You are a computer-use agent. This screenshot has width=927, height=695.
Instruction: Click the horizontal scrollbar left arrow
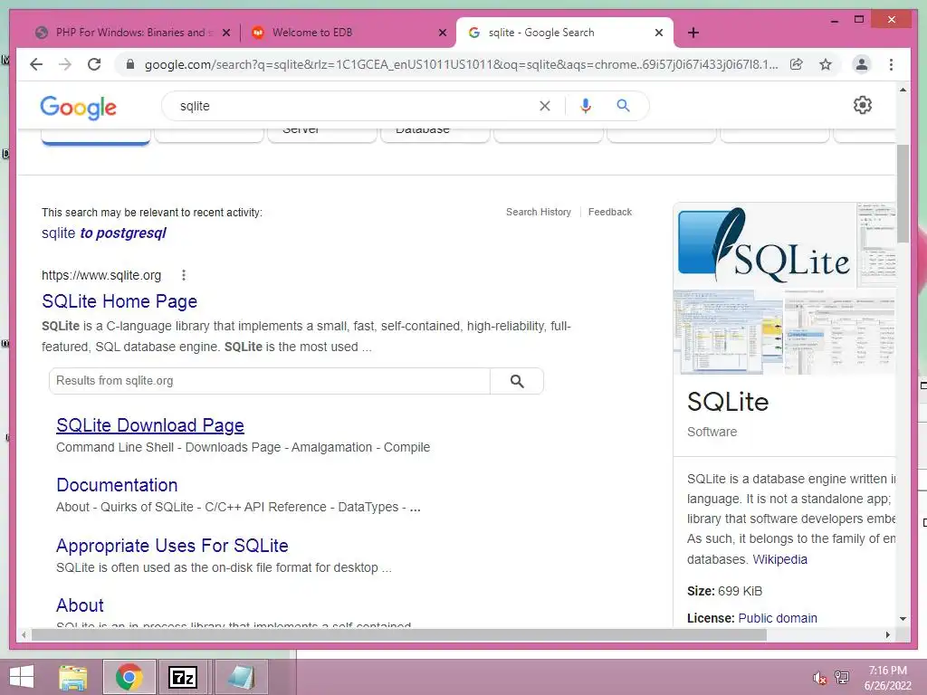[24, 634]
